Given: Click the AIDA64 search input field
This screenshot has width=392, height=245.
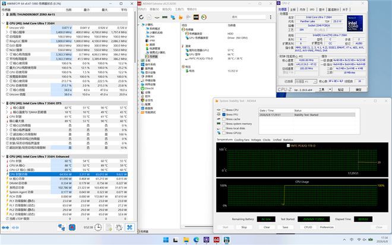Looking at the screenshot, I should [x=248, y=17].
